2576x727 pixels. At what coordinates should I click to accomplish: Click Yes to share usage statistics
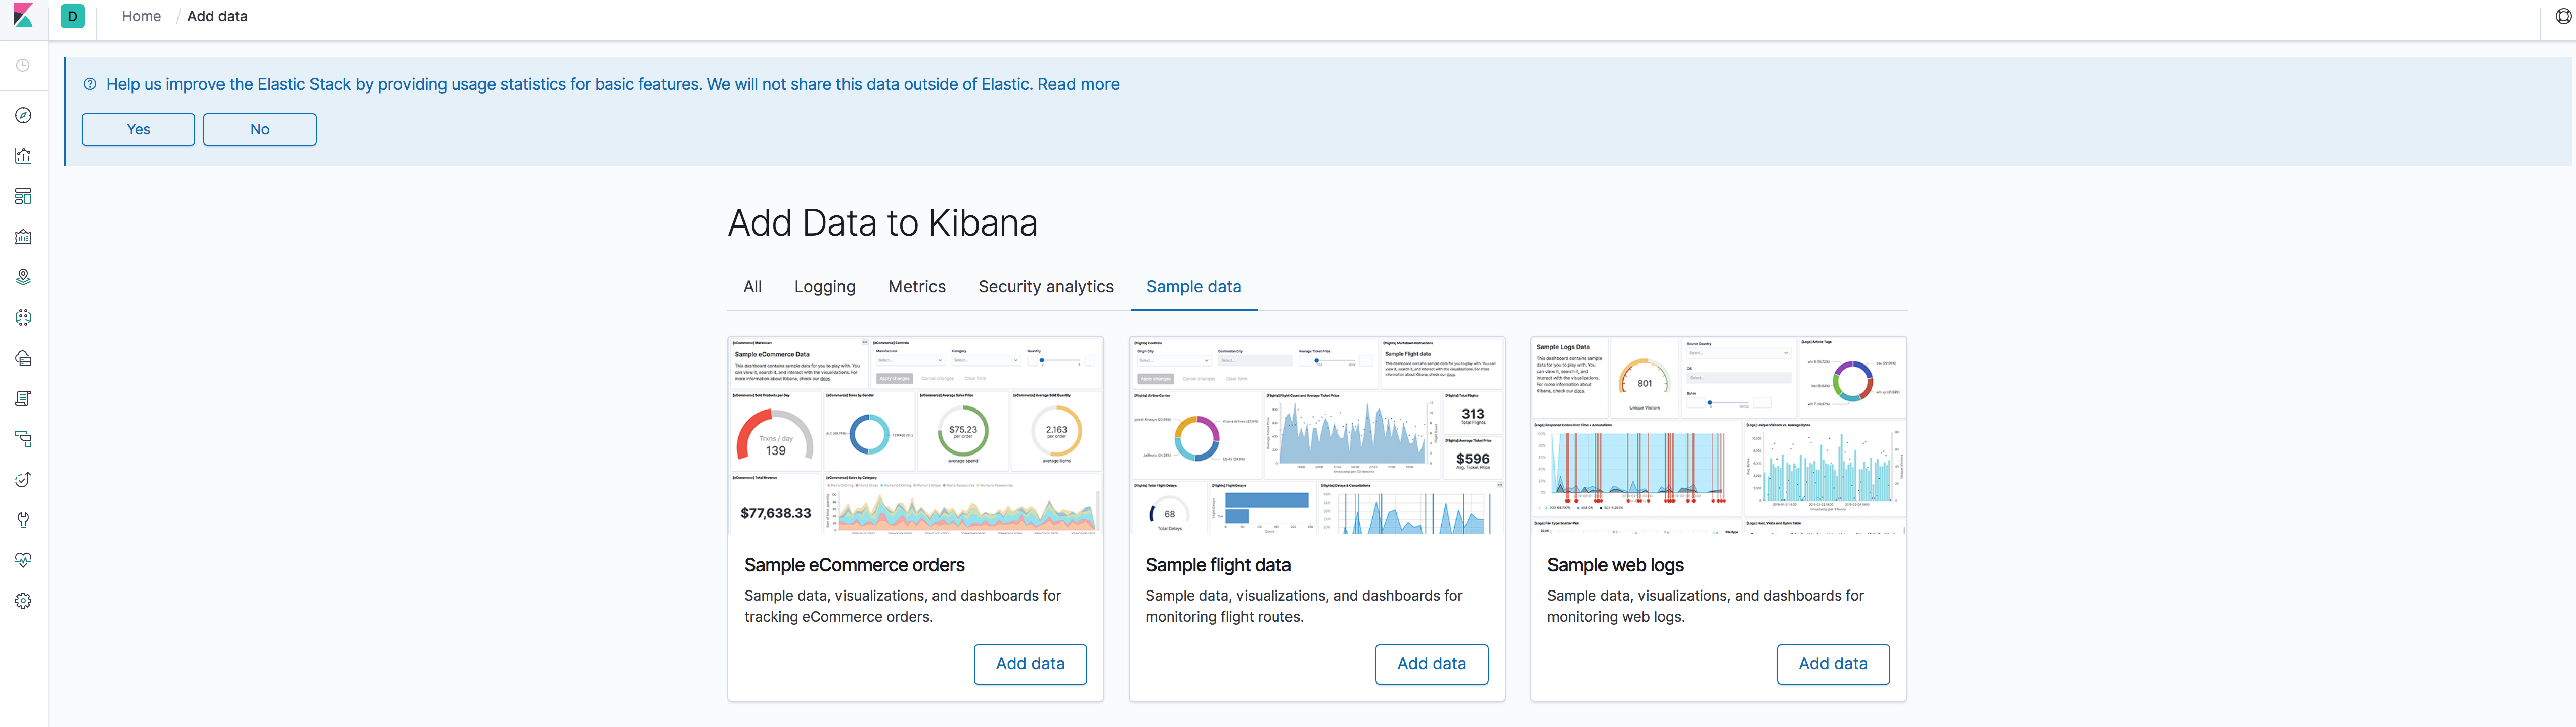[139, 129]
